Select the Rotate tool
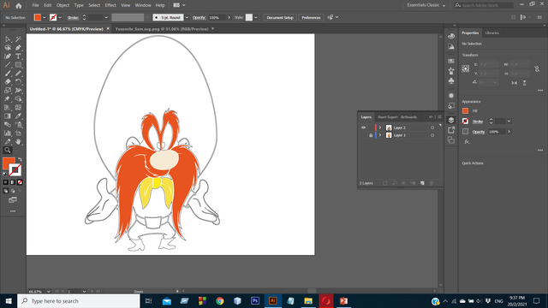 click(18, 82)
